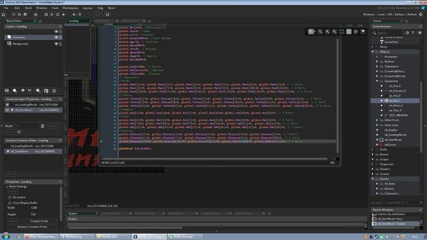
Task: Toggle the room grid options icon
Action: tap(312, 31)
